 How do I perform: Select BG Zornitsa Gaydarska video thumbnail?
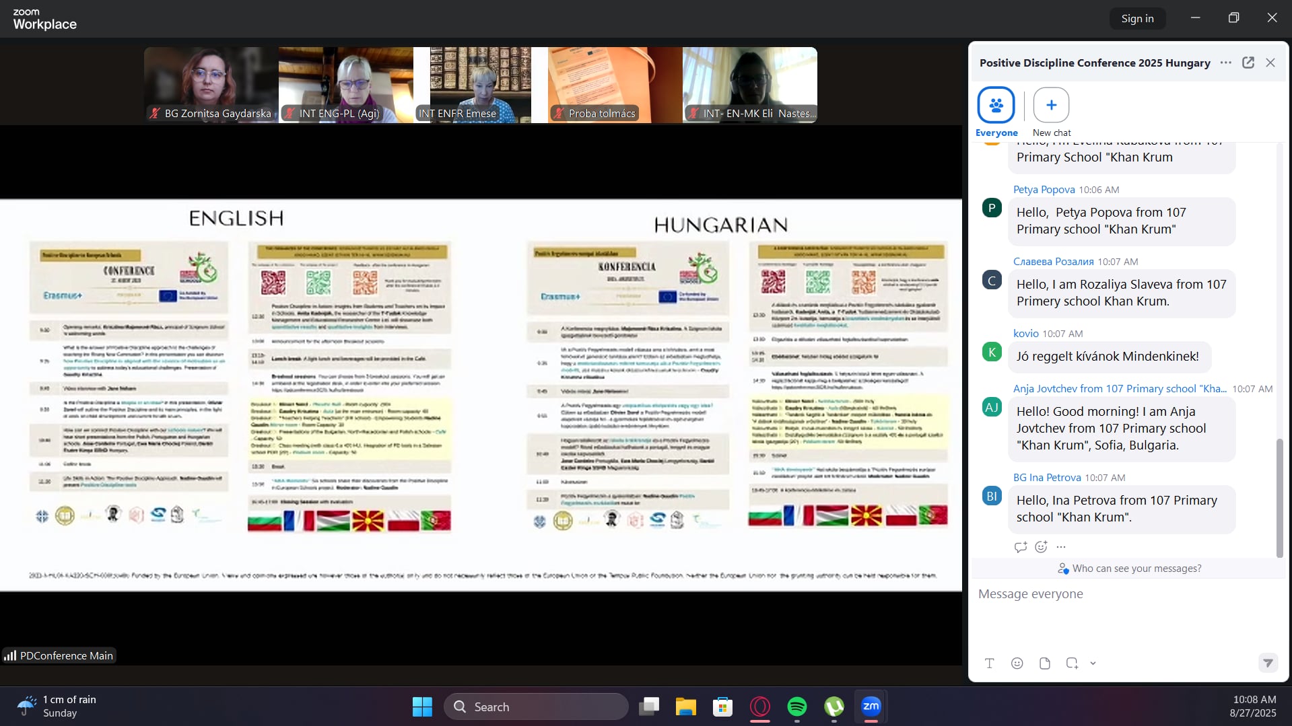pyautogui.click(x=211, y=85)
